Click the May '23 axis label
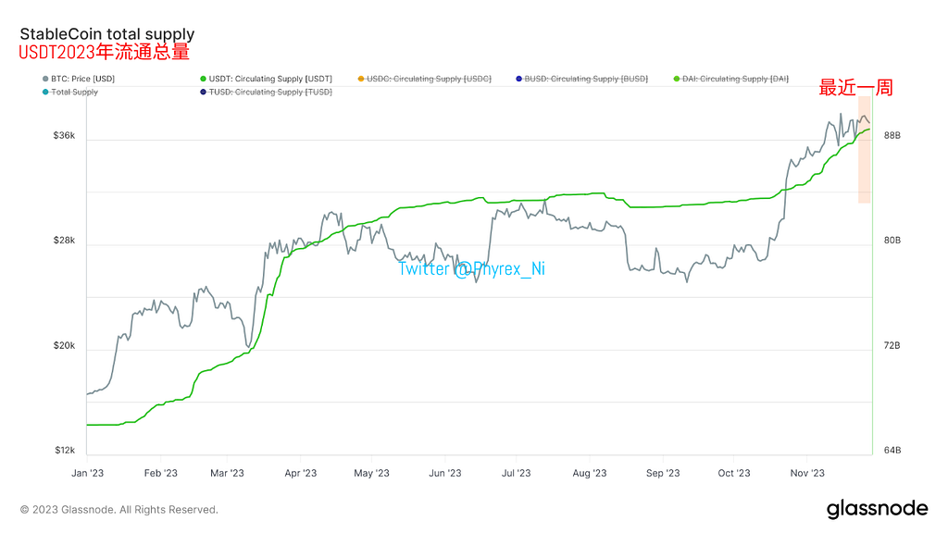 tap(372, 473)
